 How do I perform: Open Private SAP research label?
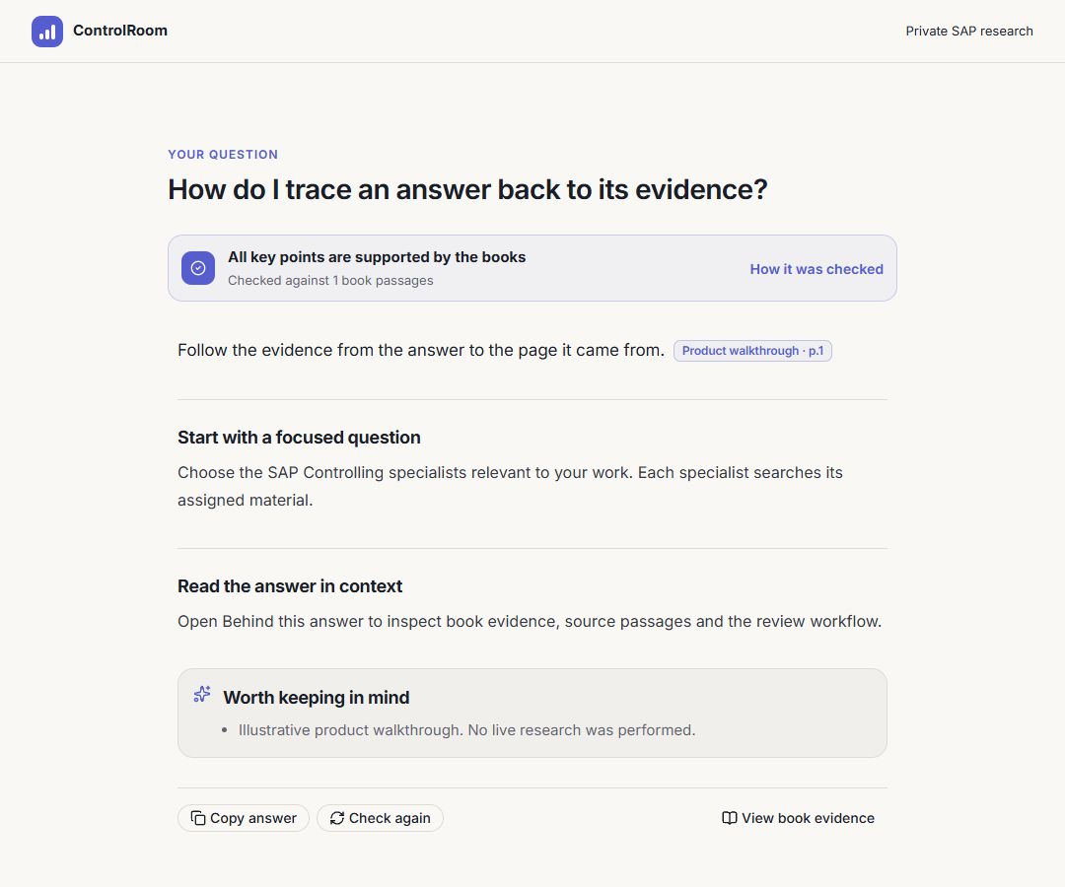point(968,32)
